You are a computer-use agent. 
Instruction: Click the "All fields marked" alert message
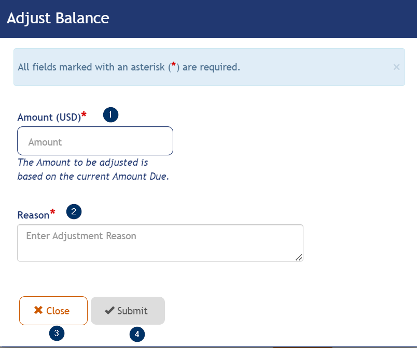click(x=129, y=67)
